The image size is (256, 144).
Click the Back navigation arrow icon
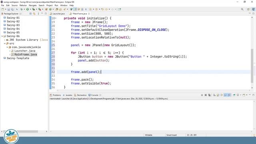click(x=106, y=9)
